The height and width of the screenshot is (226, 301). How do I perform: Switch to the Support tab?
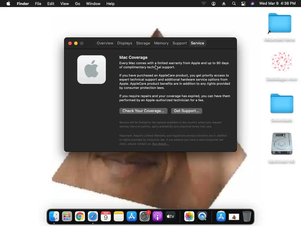coord(180,43)
